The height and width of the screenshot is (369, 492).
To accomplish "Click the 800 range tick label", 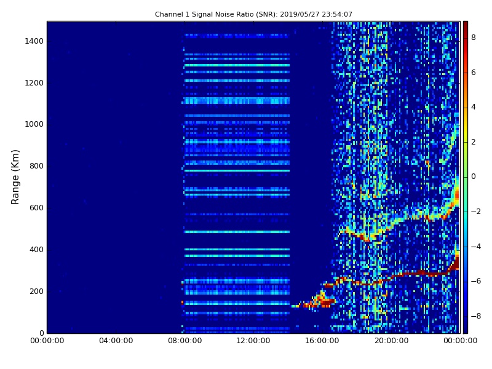I will (x=36, y=166).
